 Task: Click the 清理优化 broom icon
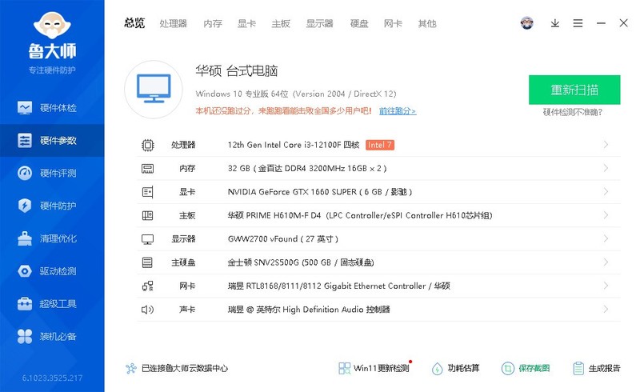coord(25,238)
